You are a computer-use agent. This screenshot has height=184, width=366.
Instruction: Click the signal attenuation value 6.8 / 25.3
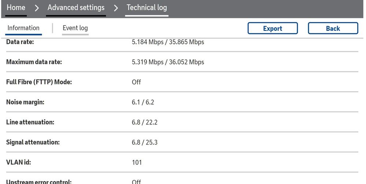(145, 142)
